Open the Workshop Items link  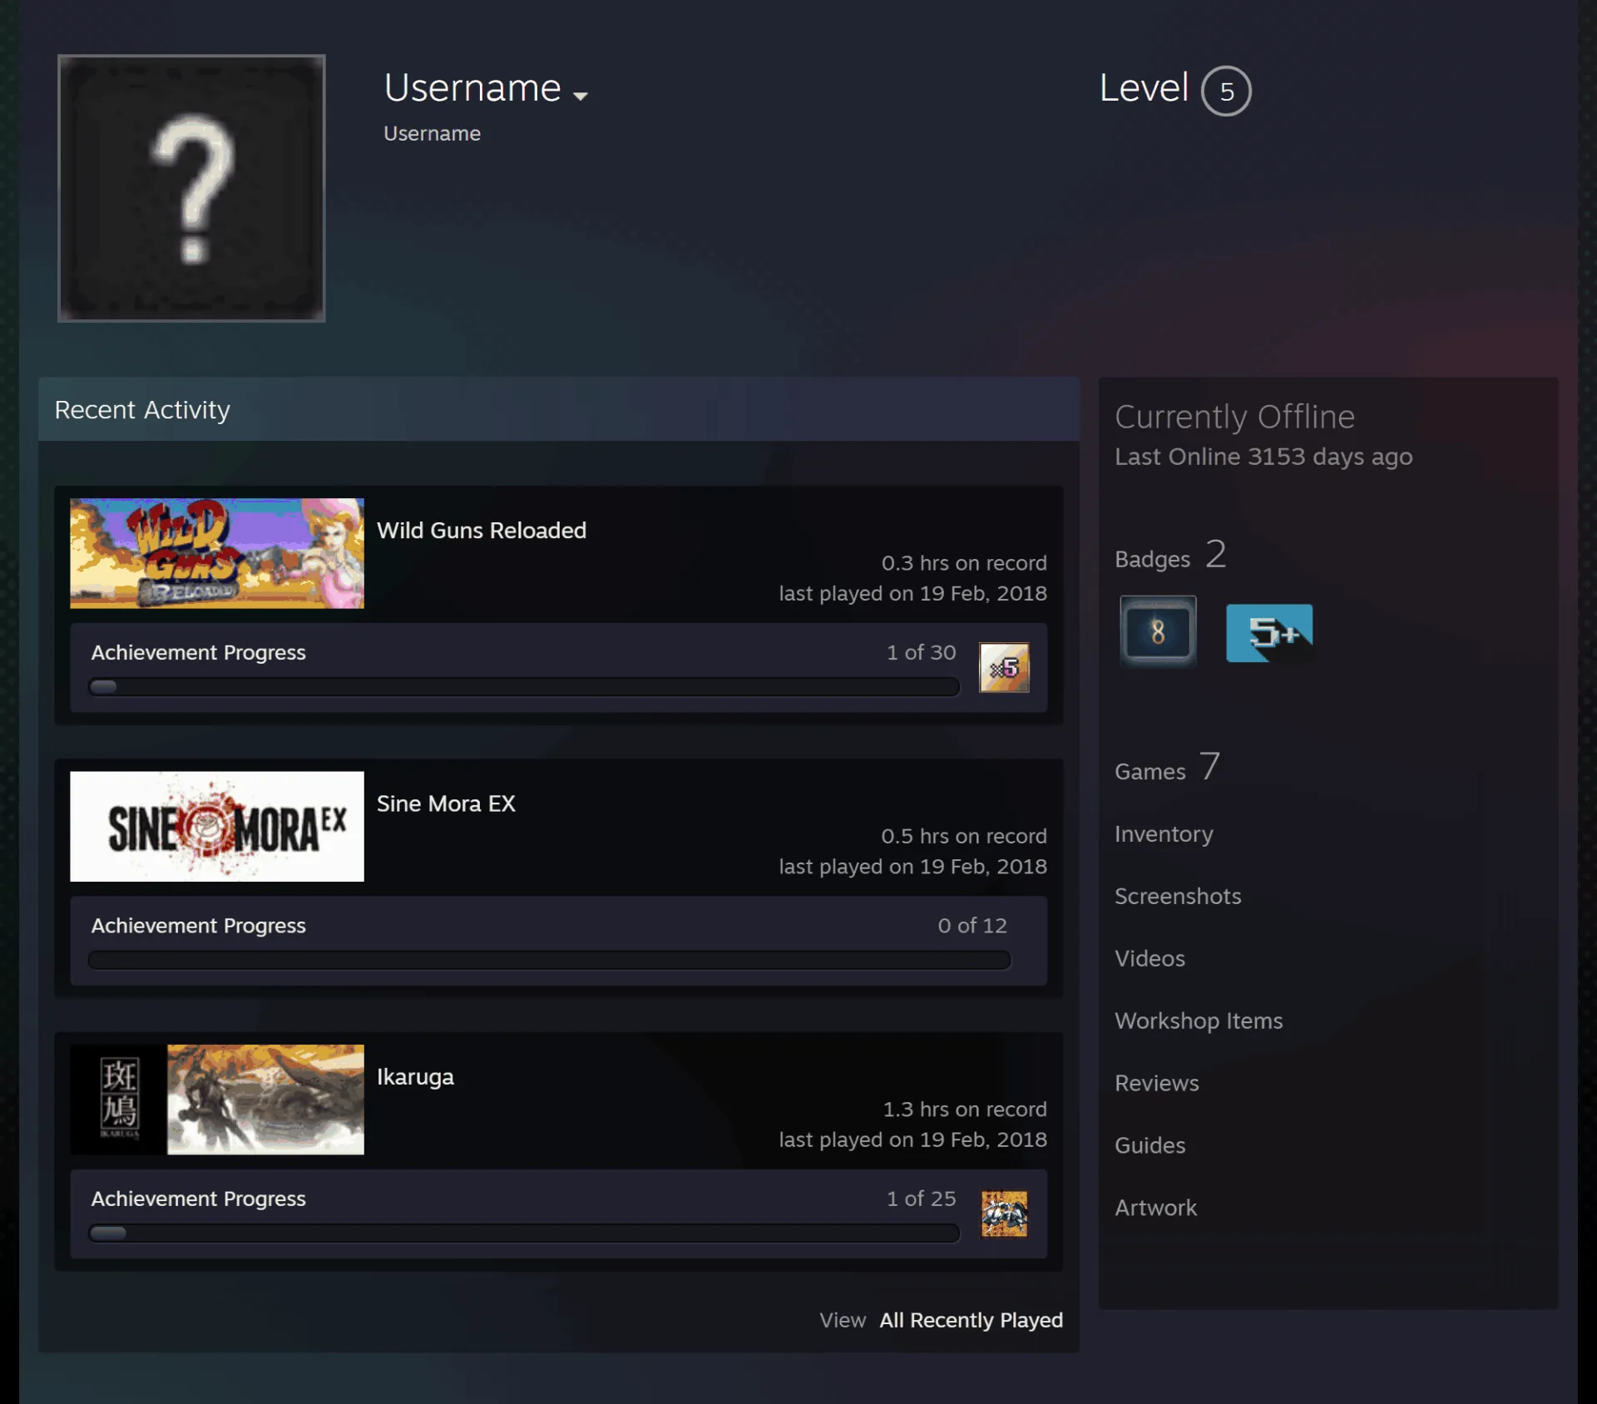1199,1021
